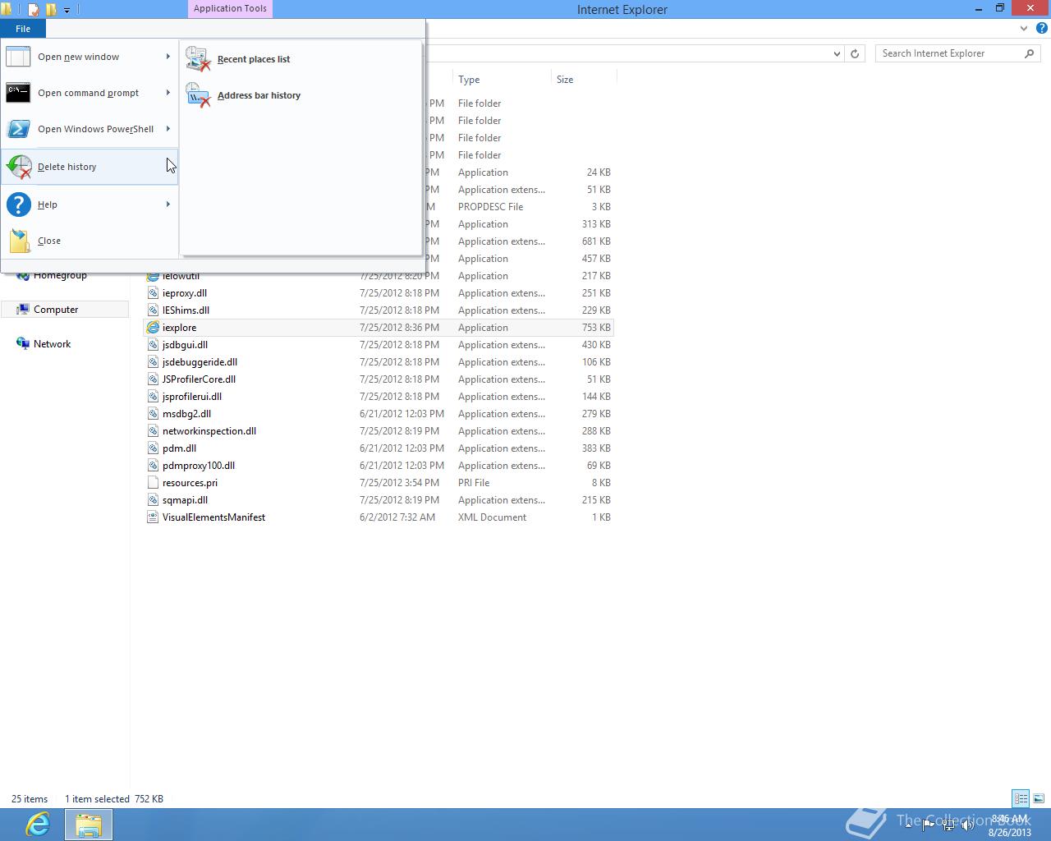Click the Application Tools tab
Image resolution: width=1051 pixels, height=841 pixels.
(230, 9)
